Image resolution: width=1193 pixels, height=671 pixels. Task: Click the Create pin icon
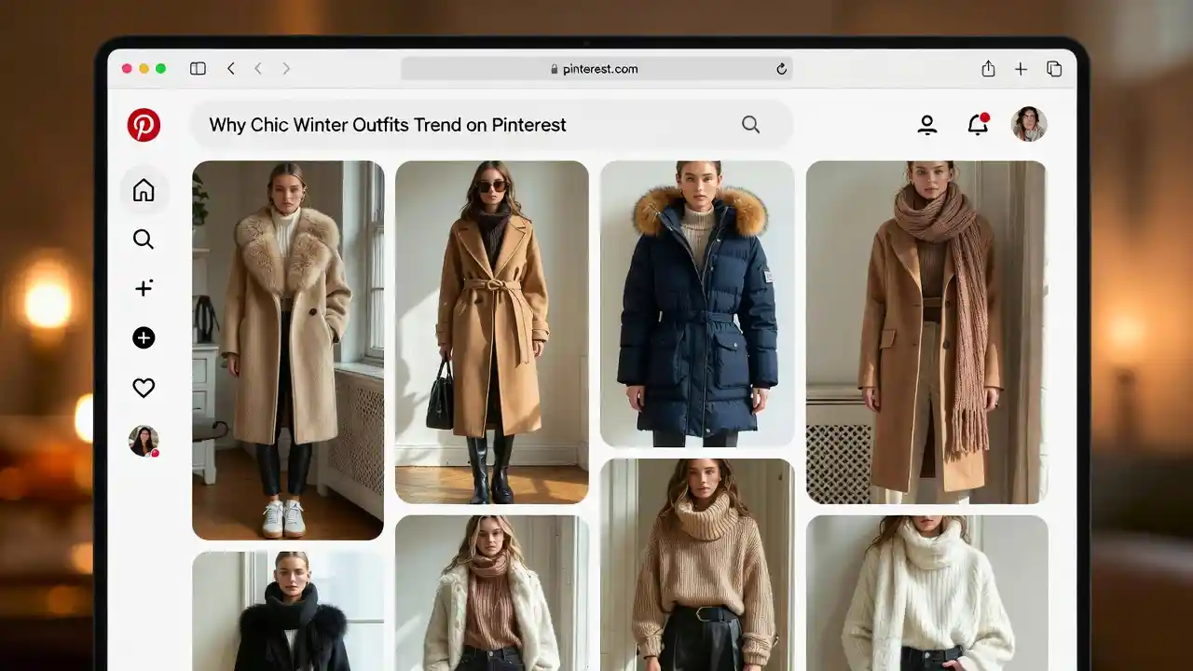pos(144,288)
